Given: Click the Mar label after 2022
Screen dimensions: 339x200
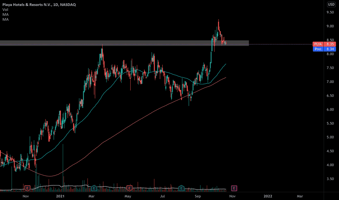Looking at the screenshot, I should (300, 196).
